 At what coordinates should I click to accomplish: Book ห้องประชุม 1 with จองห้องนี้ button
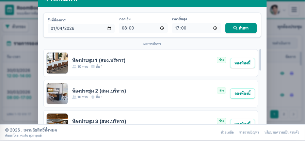click(242, 63)
